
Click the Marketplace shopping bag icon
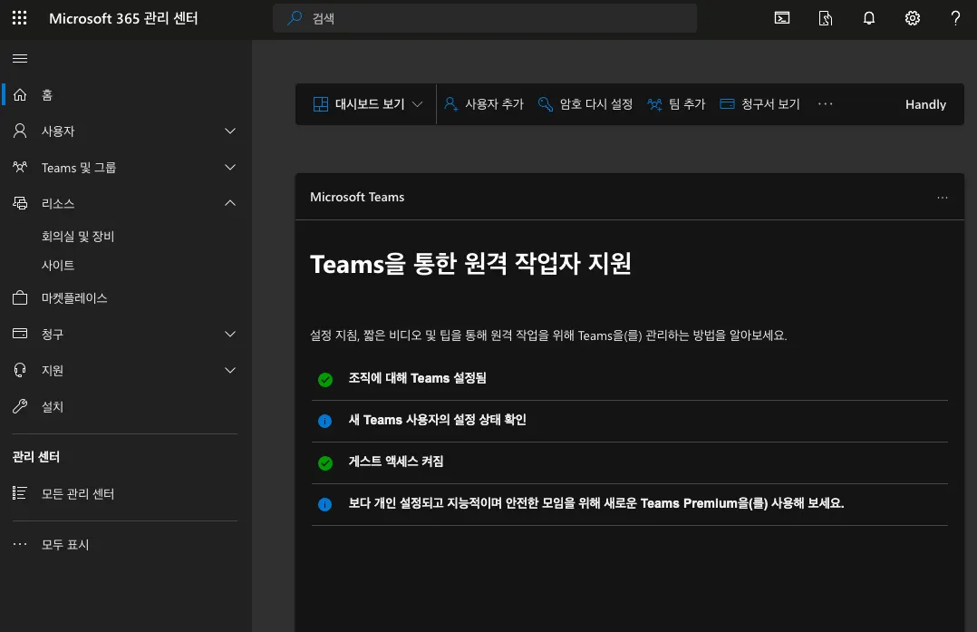tap(20, 298)
